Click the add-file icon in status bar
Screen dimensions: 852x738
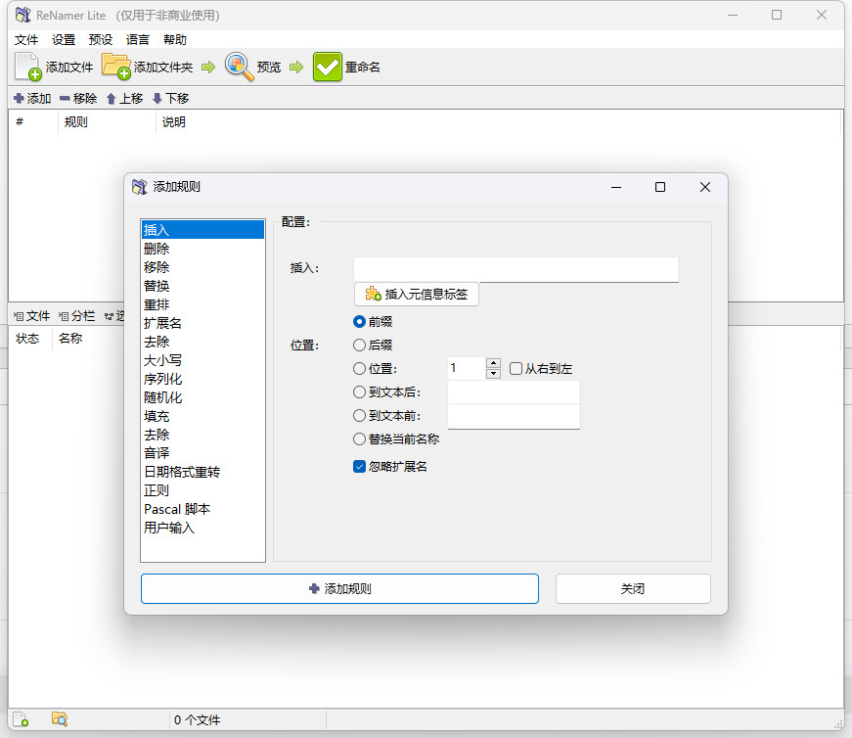click(x=21, y=719)
